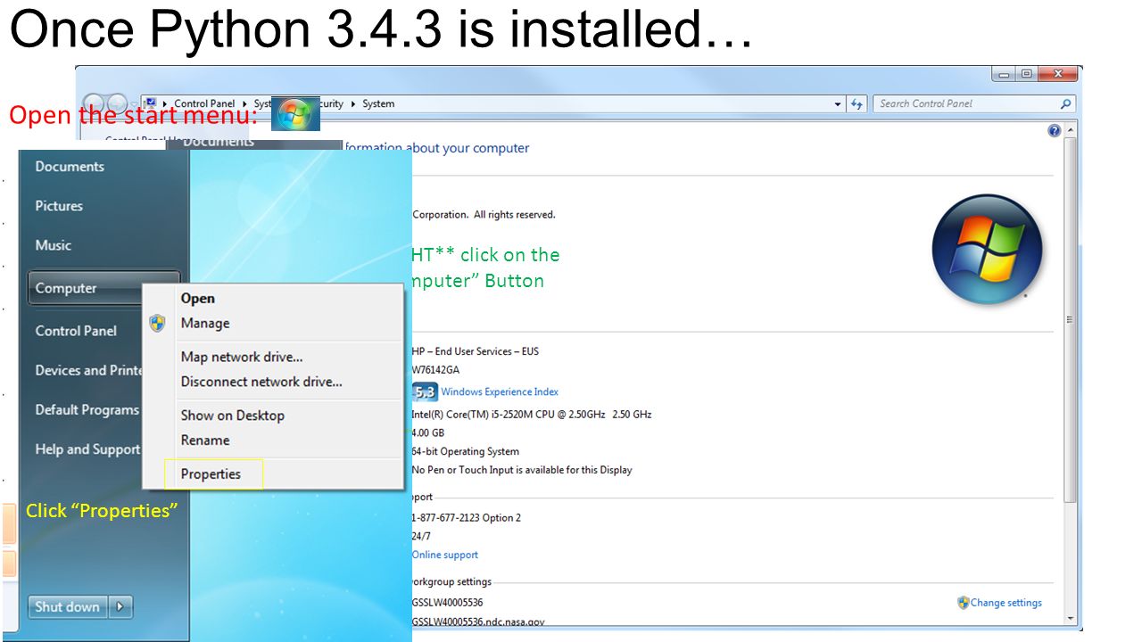Viewport: 1142px width, 642px height.
Task: Click the computer icon in the address breadcrumb
Action: coord(151,103)
